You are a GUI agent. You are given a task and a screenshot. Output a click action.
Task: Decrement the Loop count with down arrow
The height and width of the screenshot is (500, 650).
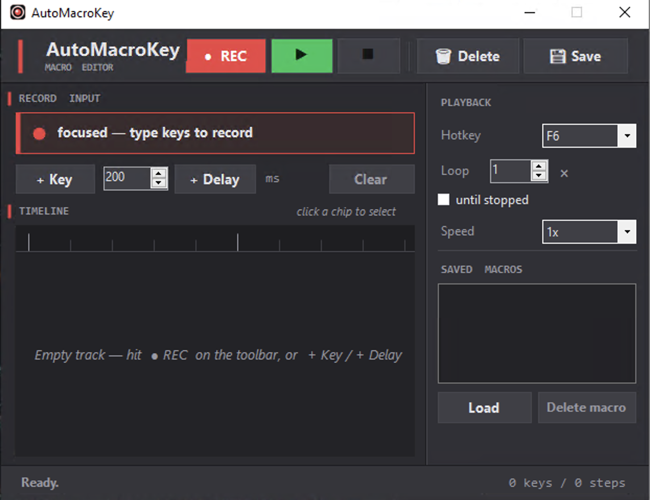click(x=539, y=176)
